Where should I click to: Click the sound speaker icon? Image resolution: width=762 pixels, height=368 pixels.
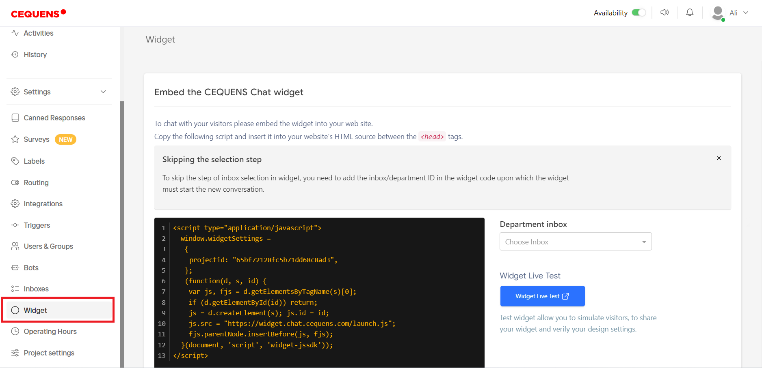665,13
